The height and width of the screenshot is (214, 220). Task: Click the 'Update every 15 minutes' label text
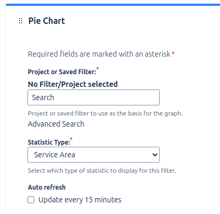80,200
